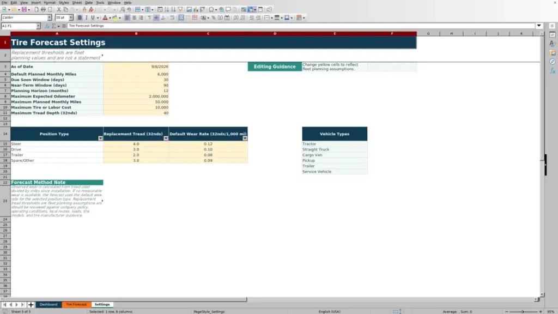Adjust the zoom slider handle
The height and width of the screenshot is (314, 558).
coord(523,311)
